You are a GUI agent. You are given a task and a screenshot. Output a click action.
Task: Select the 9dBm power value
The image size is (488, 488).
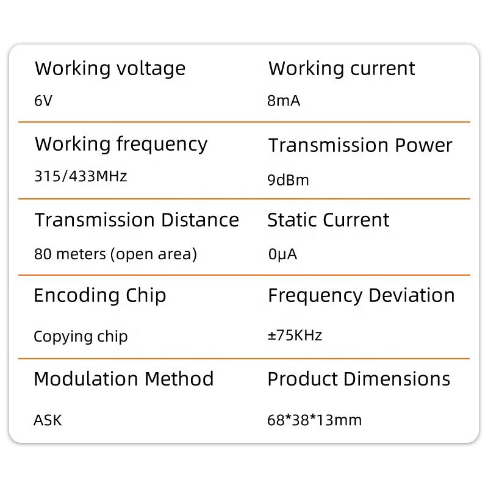tap(288, 180)
